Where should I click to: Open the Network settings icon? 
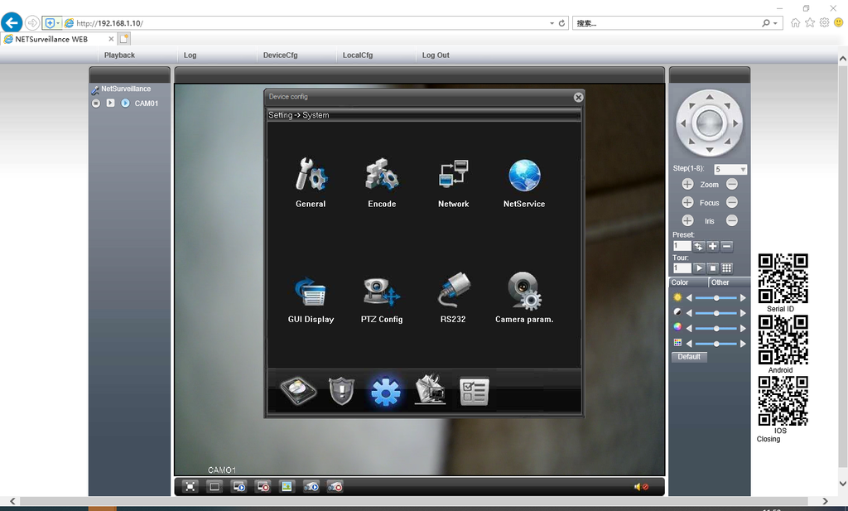pyautogui.click(x=453, y=175)
